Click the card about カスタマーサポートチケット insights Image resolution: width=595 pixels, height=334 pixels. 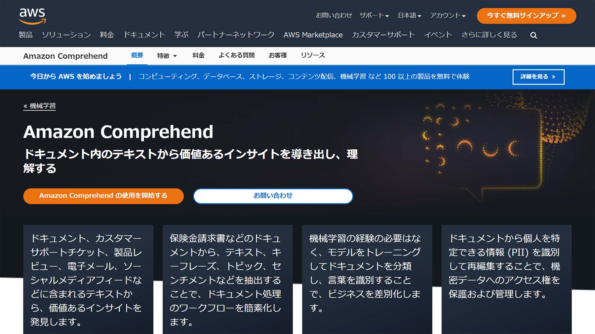point(88,280)
